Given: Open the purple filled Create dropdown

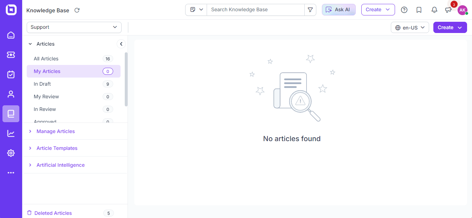Looking at the screenshot, I should (x=450, y=27).
